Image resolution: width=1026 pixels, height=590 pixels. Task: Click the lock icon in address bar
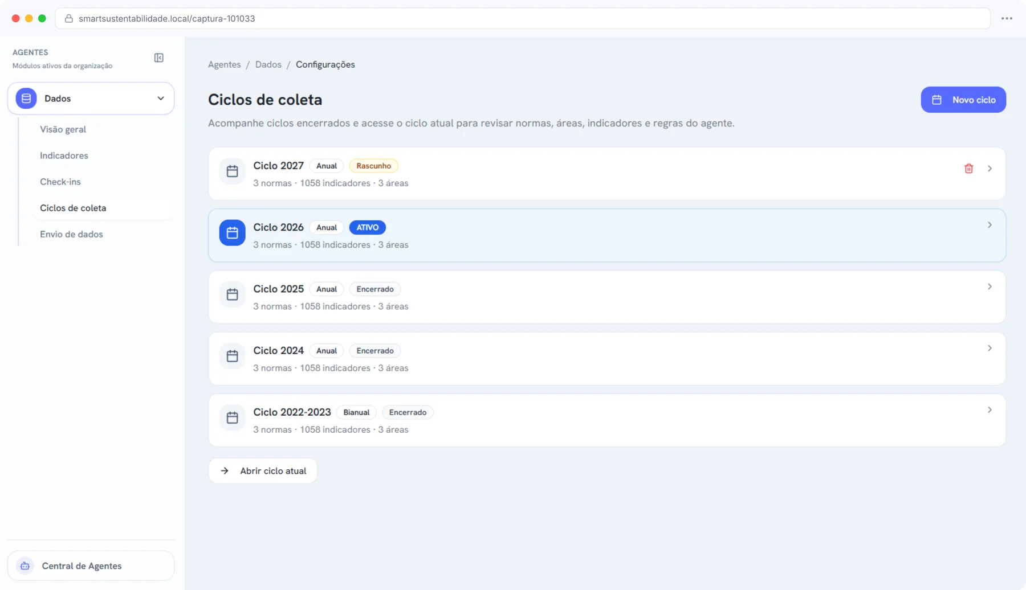pos(69,18)
